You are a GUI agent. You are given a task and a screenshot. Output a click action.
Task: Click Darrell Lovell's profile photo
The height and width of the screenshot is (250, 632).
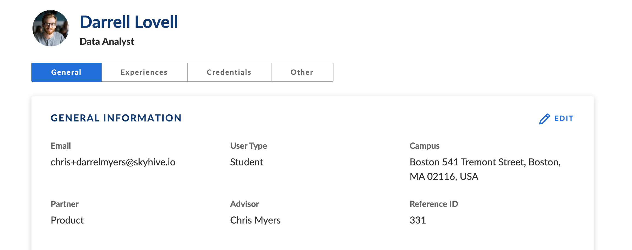point(51,28)
